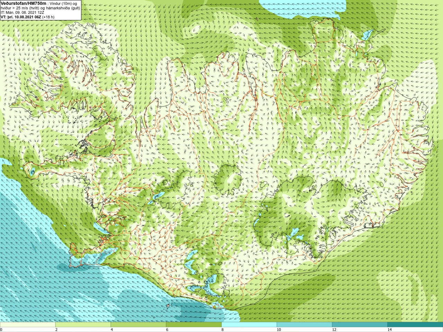Click the pale yellow 0–2 legend swatch

coord(28,325)
